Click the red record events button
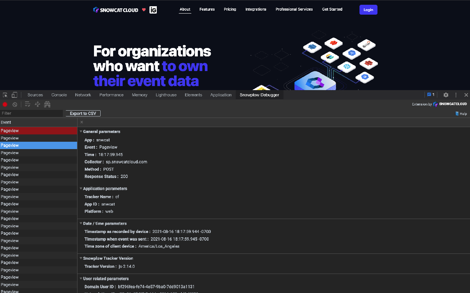 [4, 104]
